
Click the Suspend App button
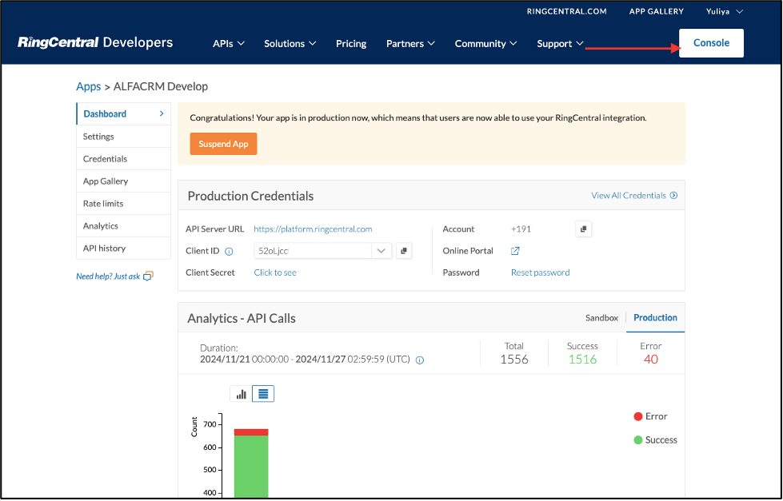tap(223, 144)
